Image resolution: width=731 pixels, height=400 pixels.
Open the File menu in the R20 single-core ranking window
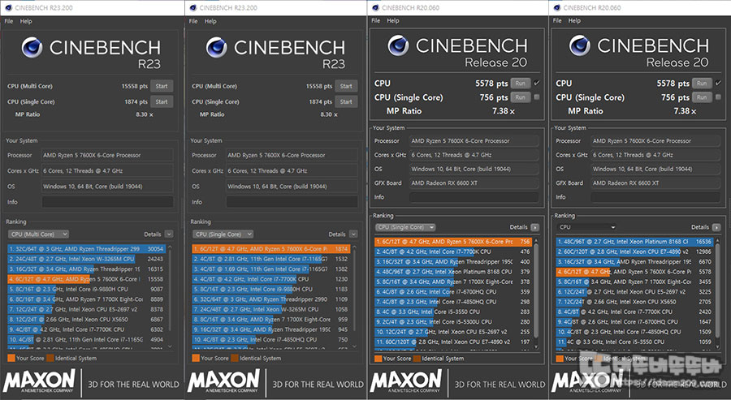tap(376, 20)
